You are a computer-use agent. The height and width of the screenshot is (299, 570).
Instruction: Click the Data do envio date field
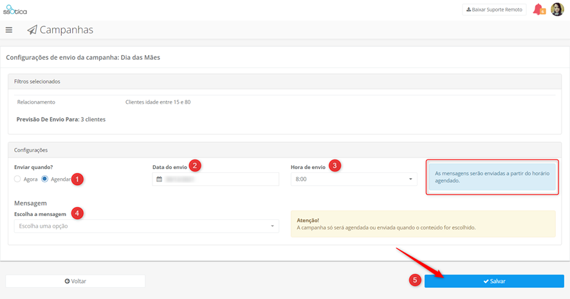click(216, 179)
